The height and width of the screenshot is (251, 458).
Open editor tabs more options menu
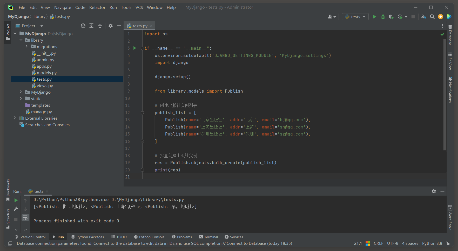point(442,26)
